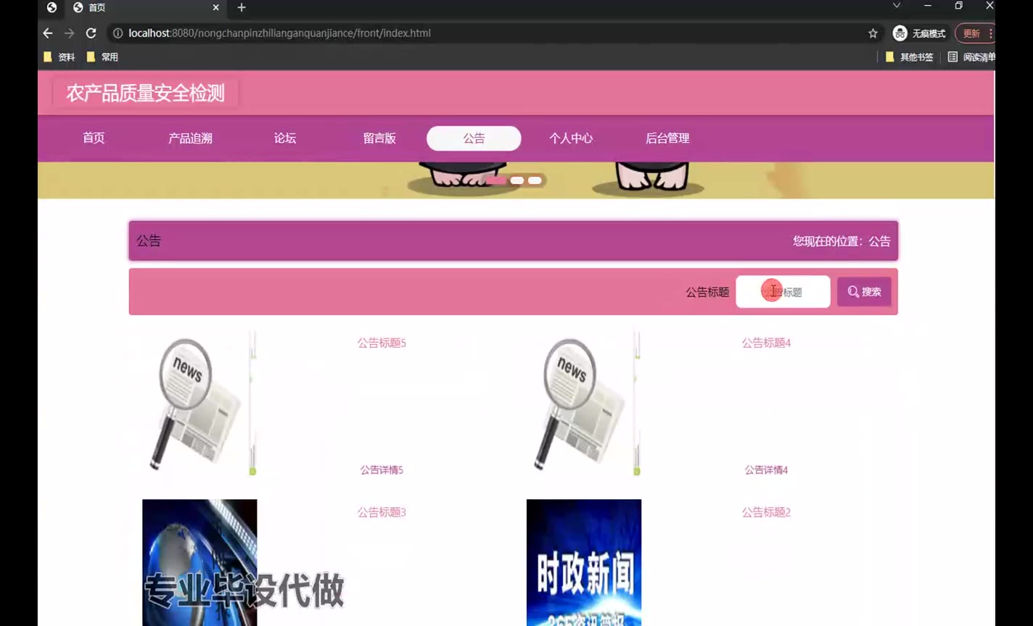Close the 首页 browser tab
1033x626 pixels.
216,7
